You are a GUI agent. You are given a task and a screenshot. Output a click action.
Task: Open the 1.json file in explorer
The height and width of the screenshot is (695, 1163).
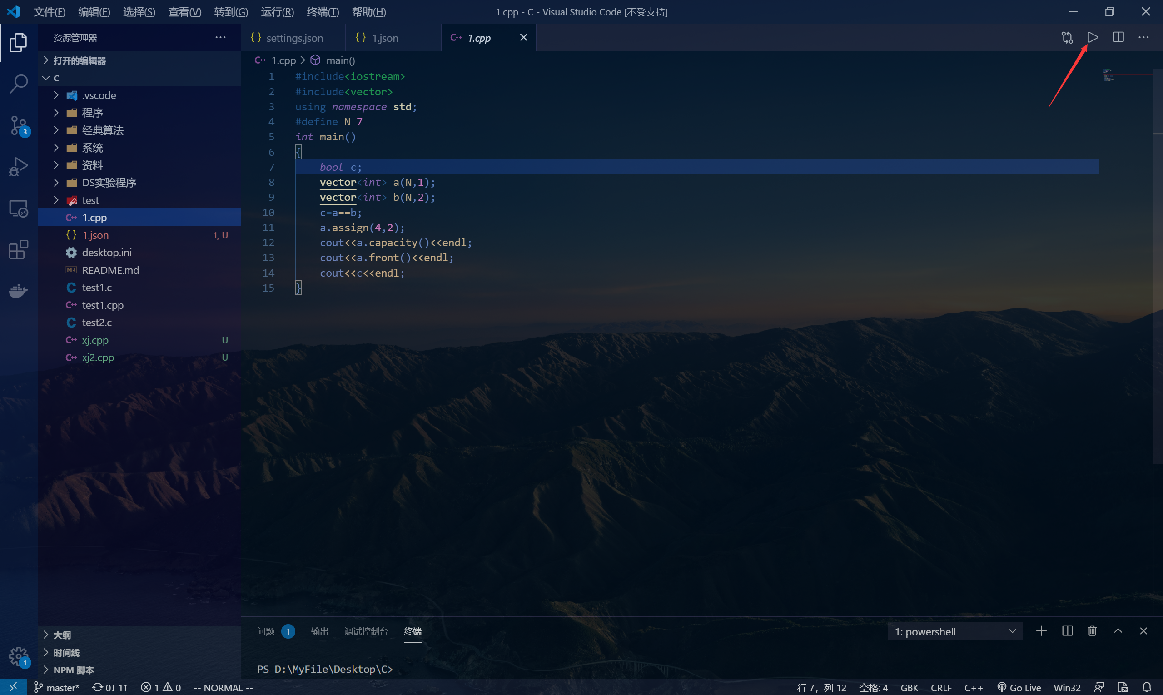pyautogui.click(x=139, y=235)
